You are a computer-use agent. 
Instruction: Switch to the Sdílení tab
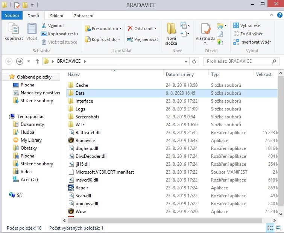tap(57, 16)
